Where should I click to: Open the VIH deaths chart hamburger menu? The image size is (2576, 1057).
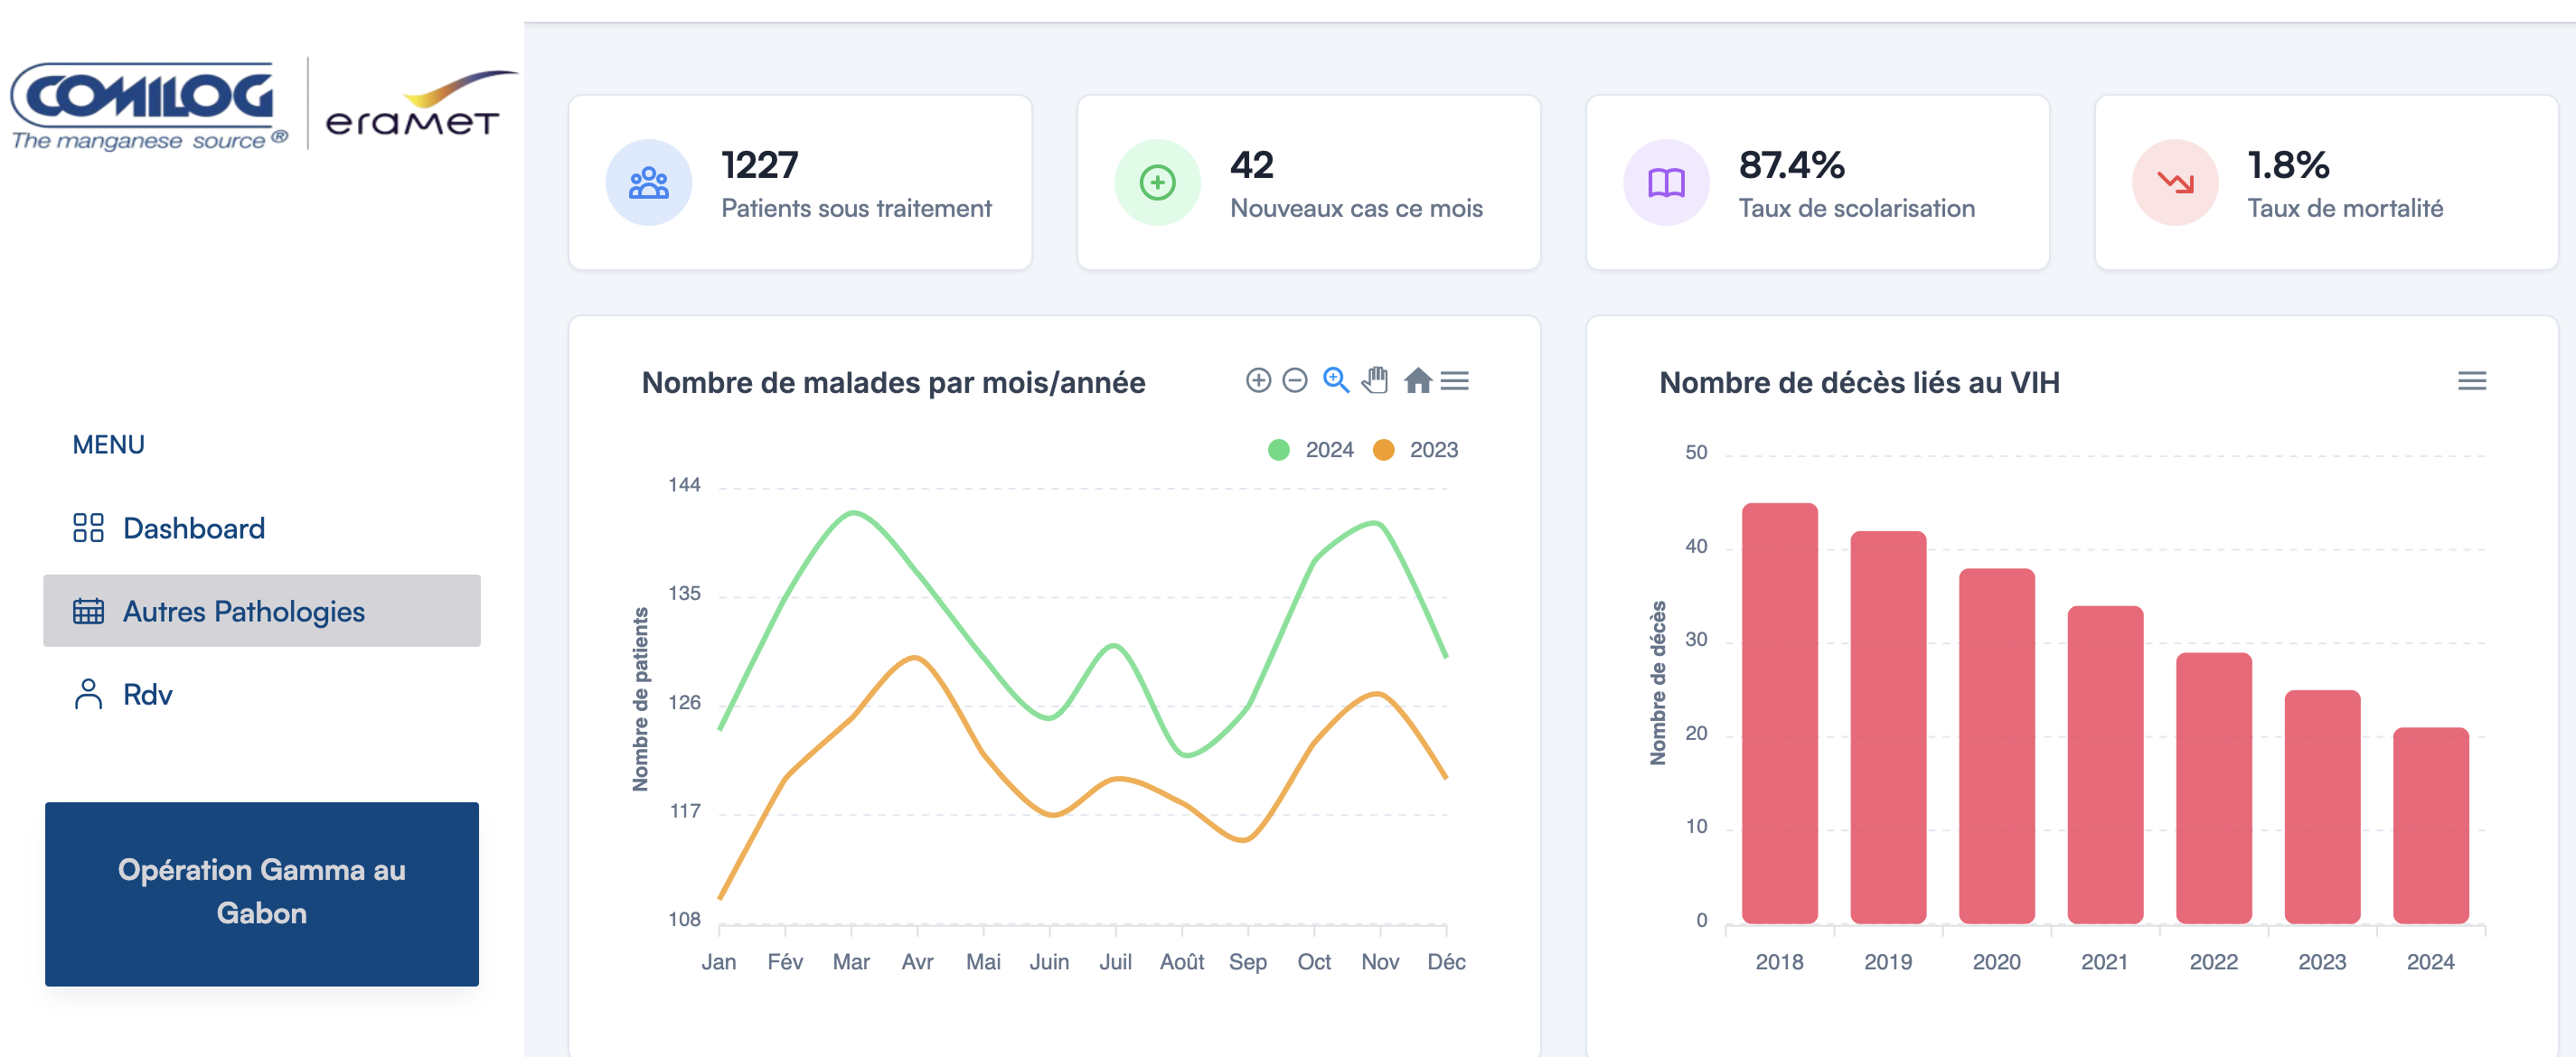(x=2472, y=380)
